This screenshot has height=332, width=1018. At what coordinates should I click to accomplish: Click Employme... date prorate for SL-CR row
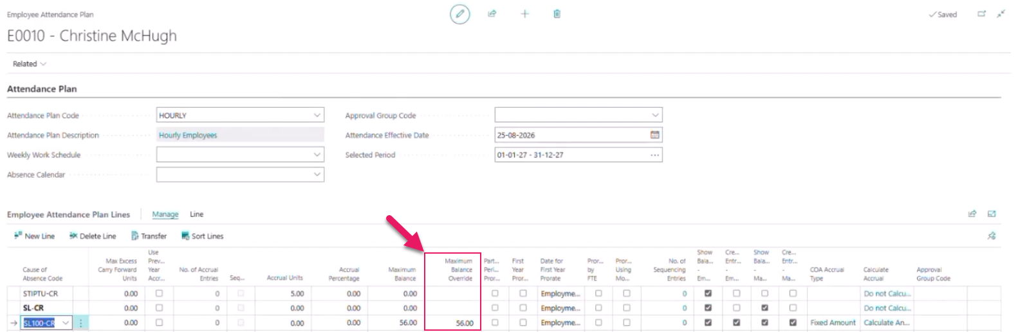pyautogui.click(x=560, y=308)
